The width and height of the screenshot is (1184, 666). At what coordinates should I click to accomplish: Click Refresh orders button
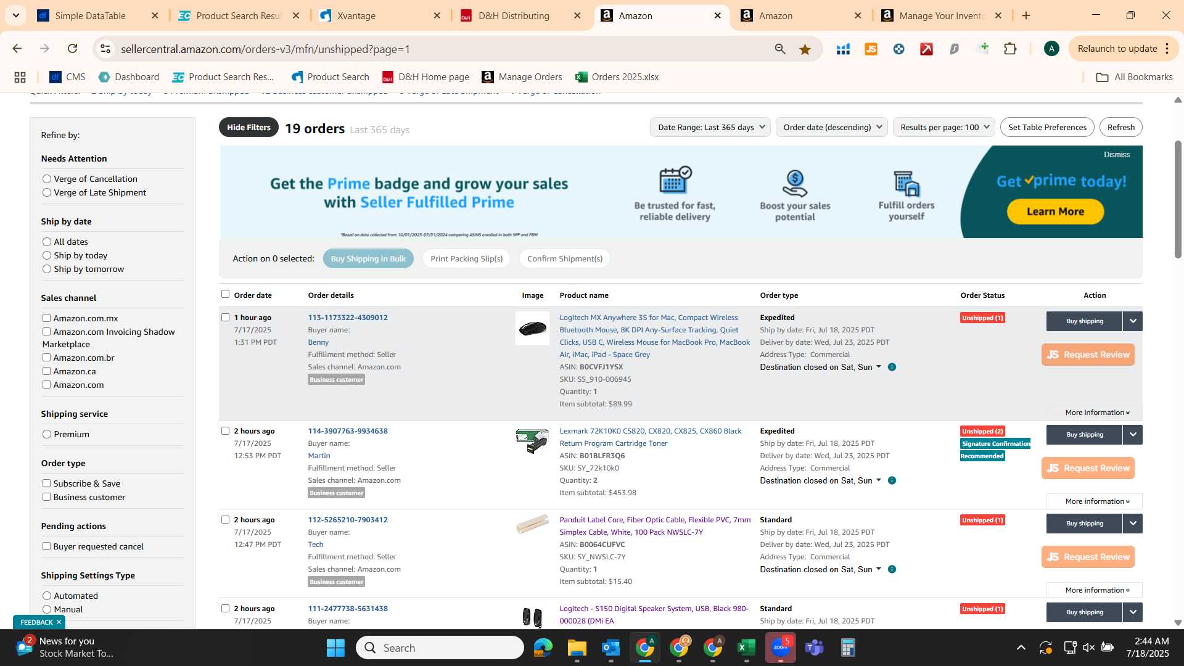click(x=1120, y=127)
